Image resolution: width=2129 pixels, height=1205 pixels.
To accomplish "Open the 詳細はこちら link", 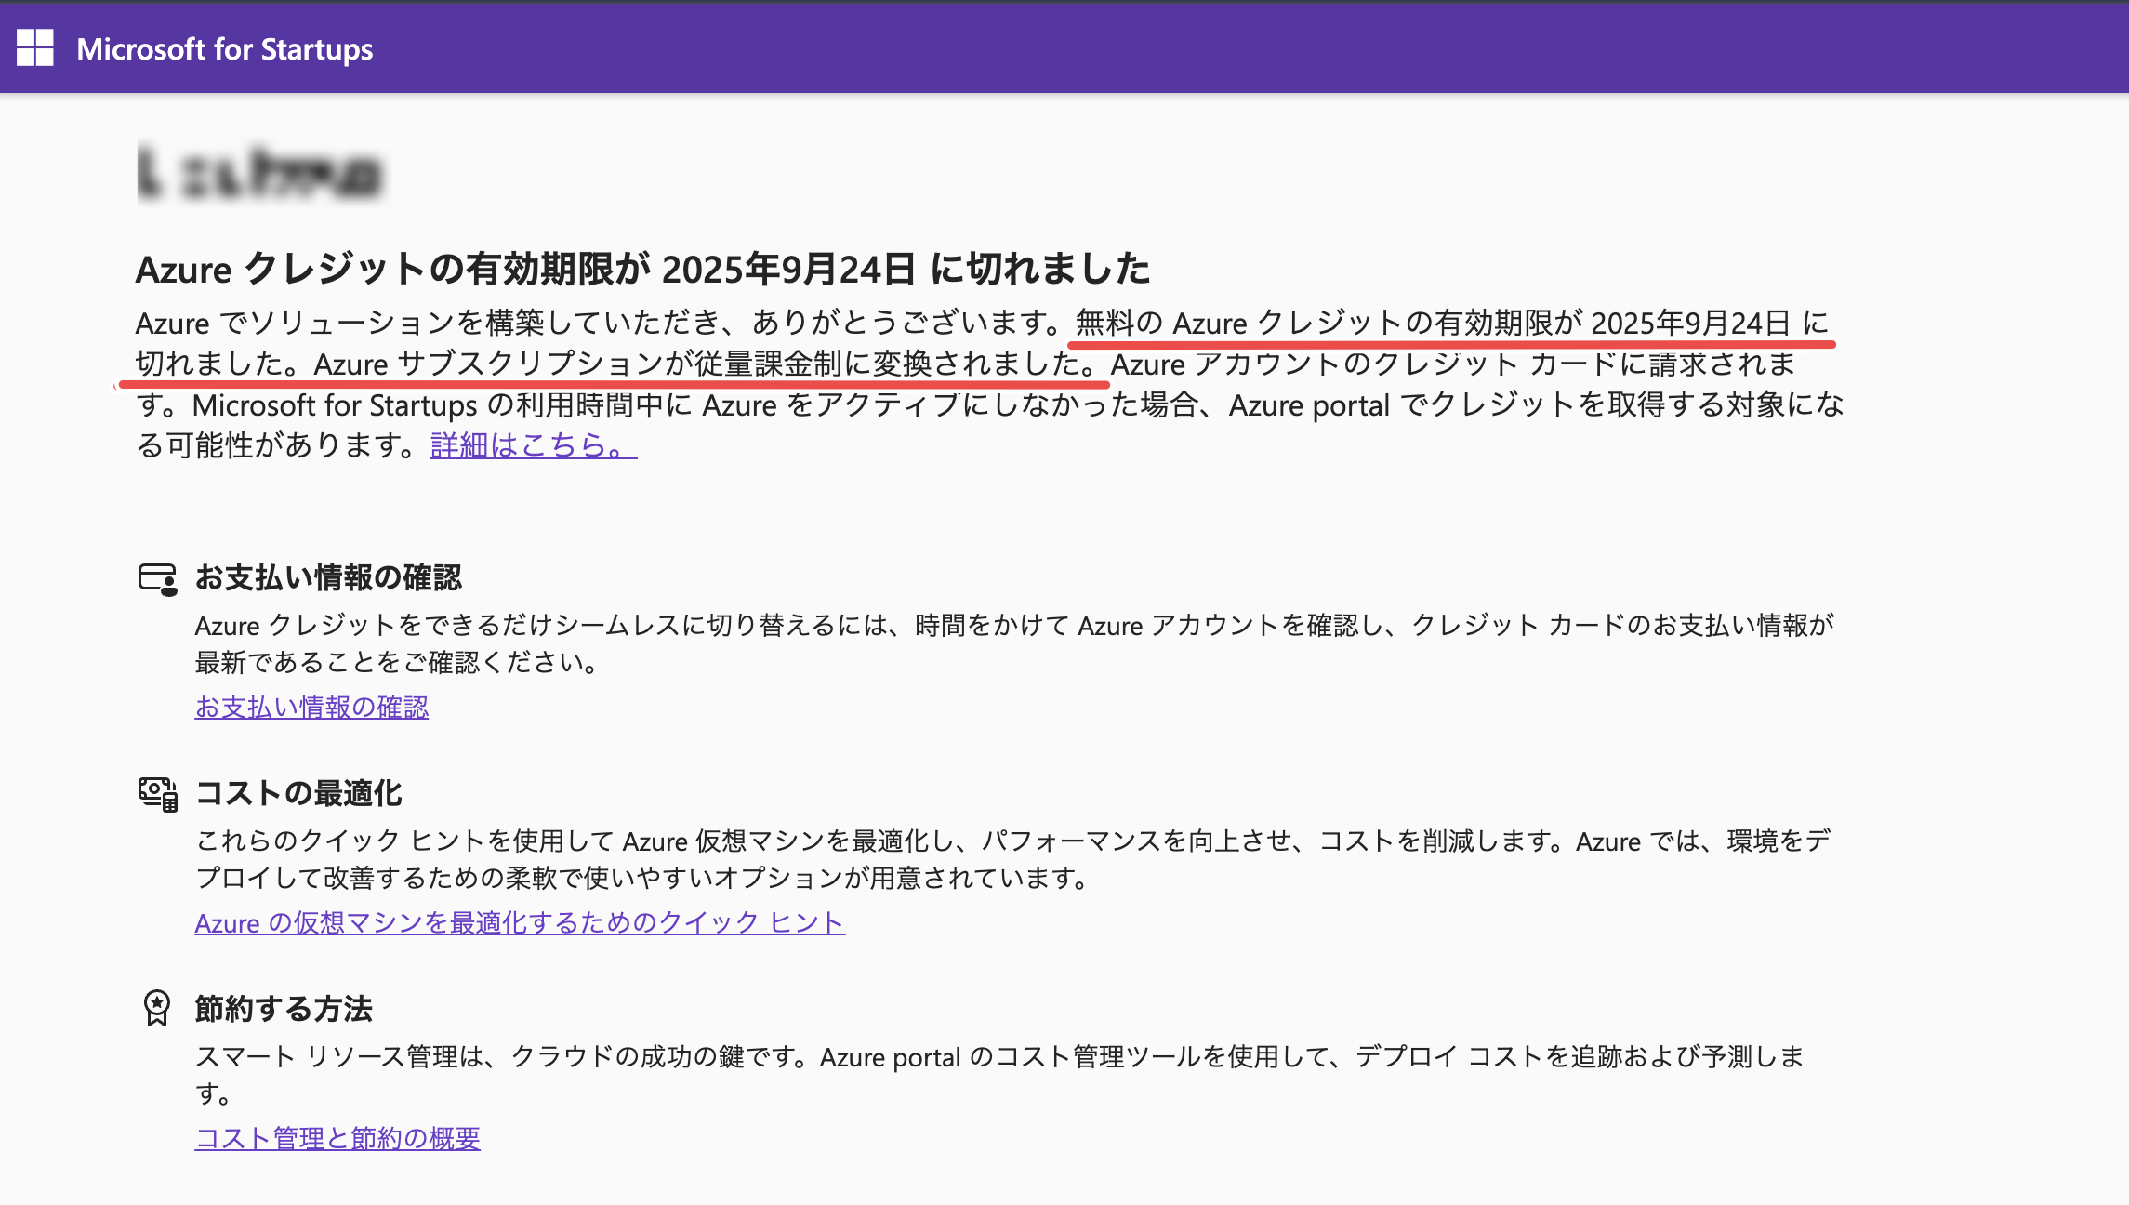I will click(x=533, y=444).
